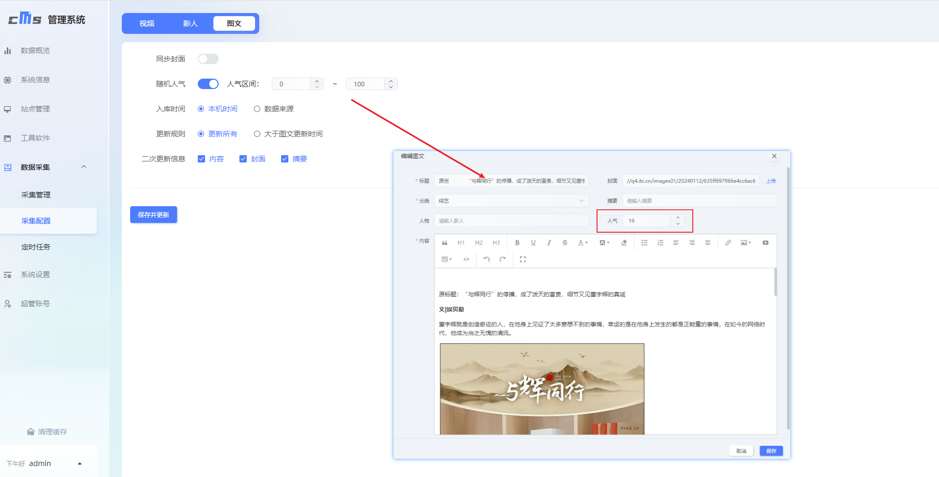
Task: Click the 上传 cover upload link
Action: point(771,181)
